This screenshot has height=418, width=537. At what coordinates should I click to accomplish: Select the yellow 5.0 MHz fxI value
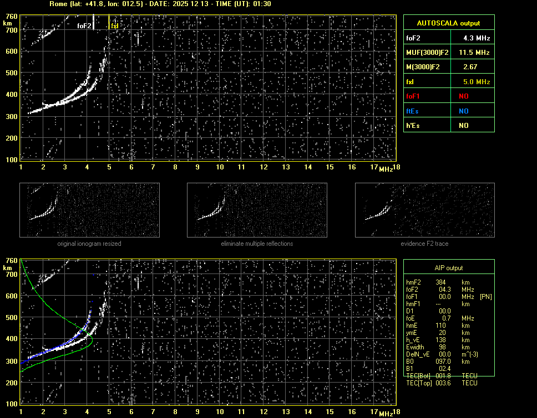(x=476, y=82)
